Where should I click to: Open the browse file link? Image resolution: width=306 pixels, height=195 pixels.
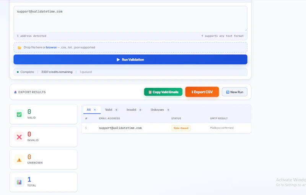tap(51, 47)
